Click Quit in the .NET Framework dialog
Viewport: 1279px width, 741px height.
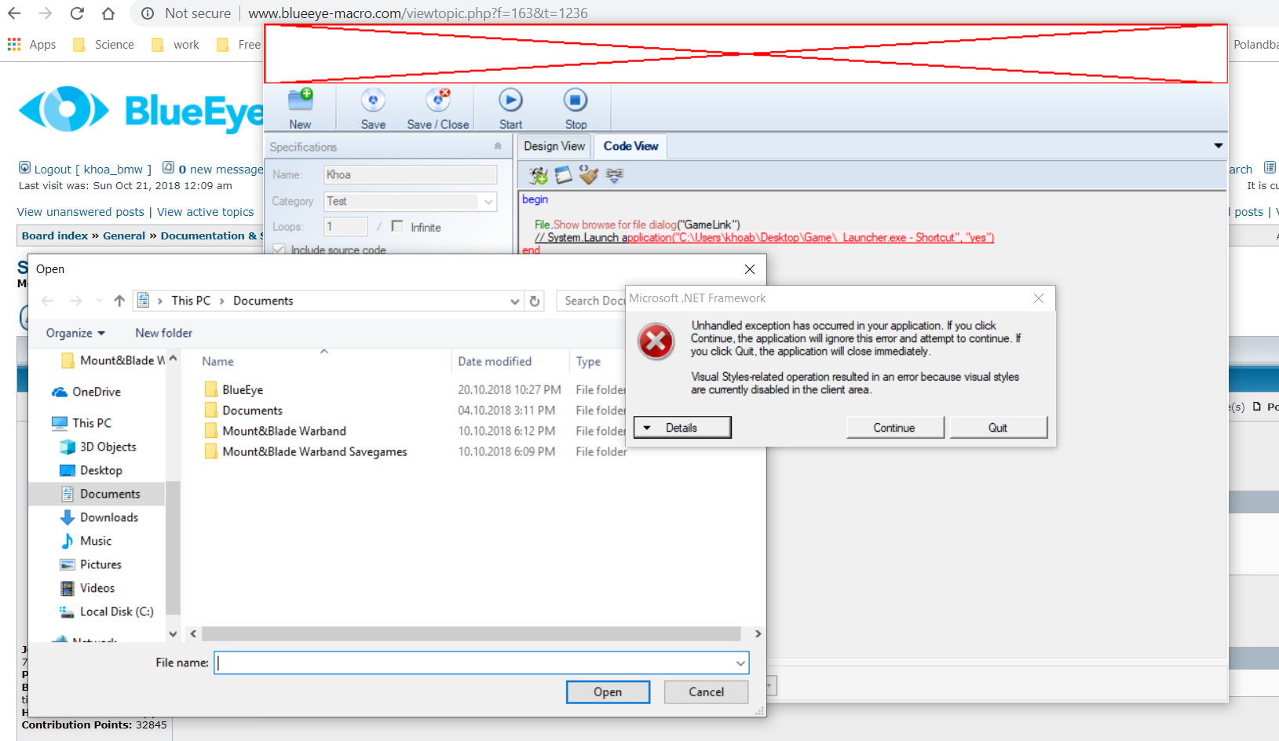[x=998, y=427]
